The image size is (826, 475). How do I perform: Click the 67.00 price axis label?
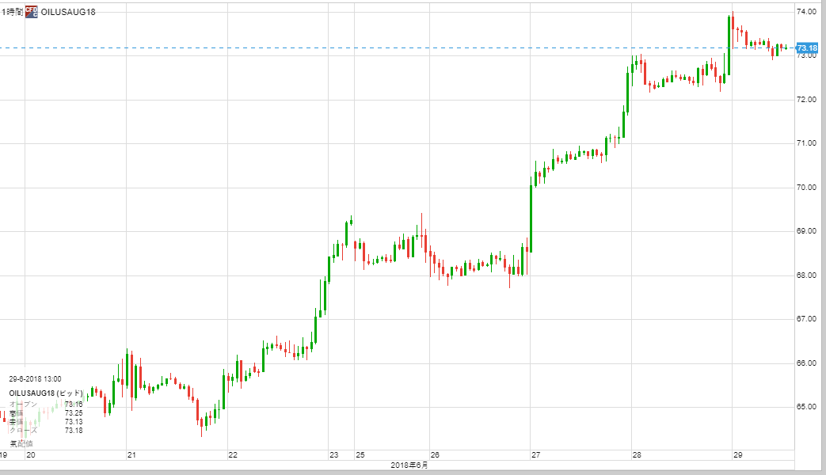(x=806, y=319)
